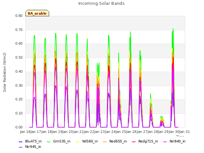Click the Grn535_in legend label

pos(62,141)
